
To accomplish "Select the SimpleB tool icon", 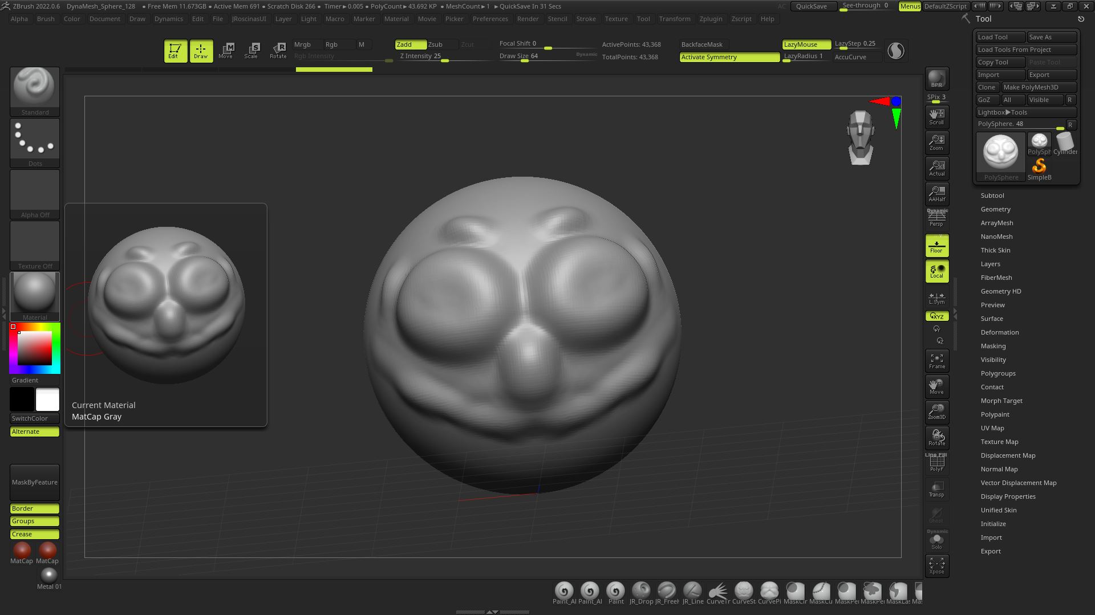I will click(x=1039, y=169).
